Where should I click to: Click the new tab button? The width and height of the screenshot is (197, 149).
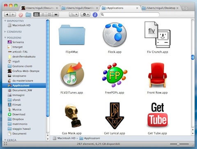[185, 8]
